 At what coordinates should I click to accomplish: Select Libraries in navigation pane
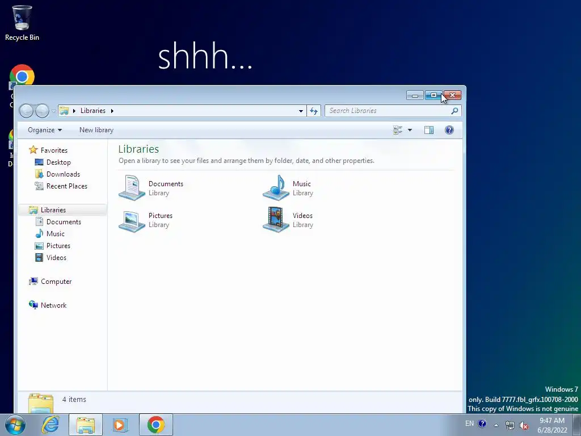point(53,210)
